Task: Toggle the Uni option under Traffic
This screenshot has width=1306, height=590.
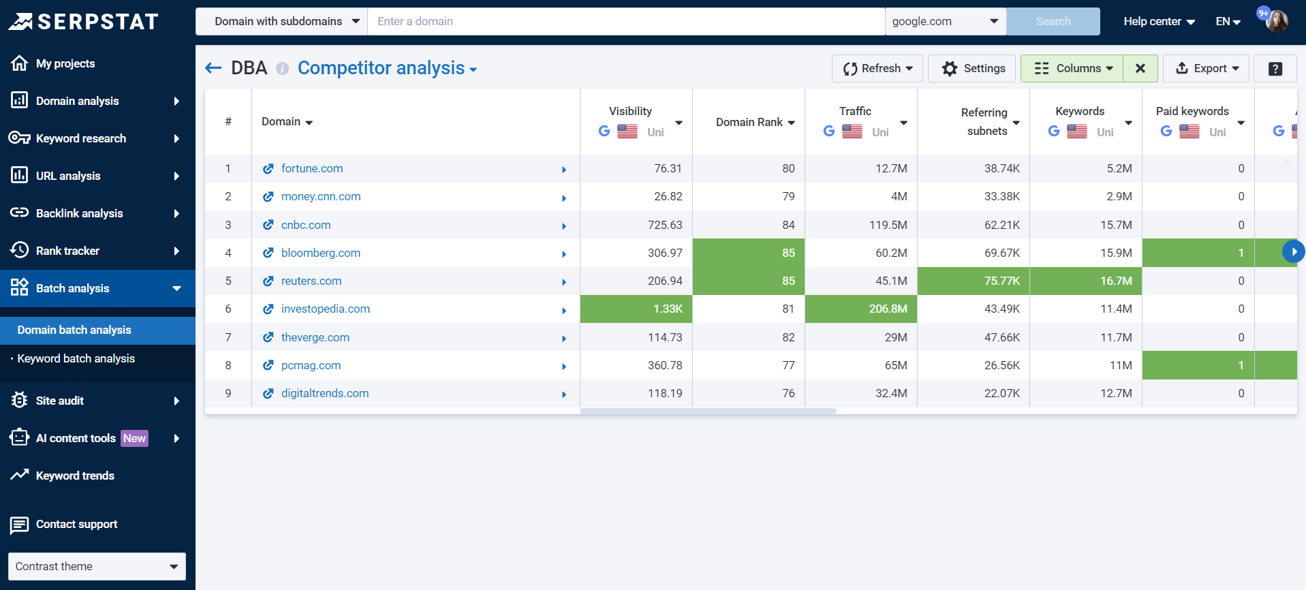Action: [880, 132]
